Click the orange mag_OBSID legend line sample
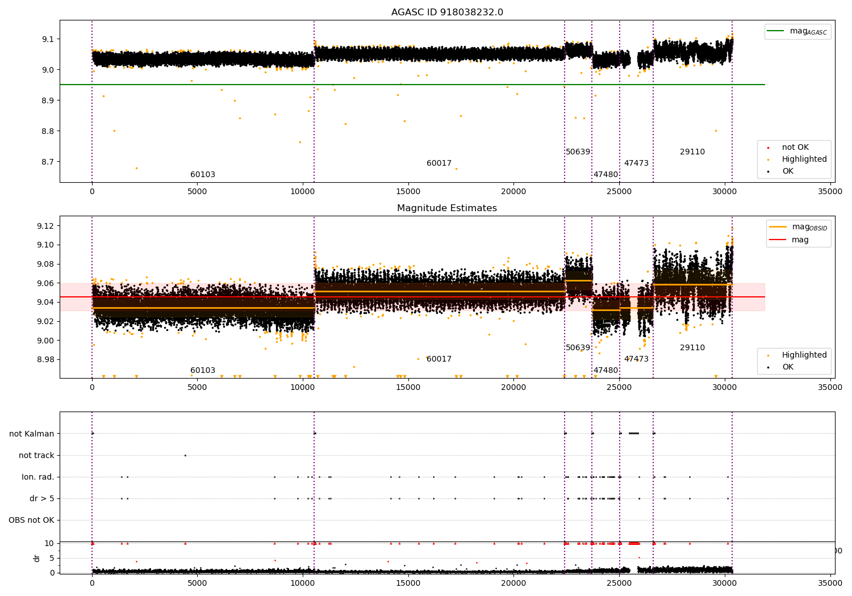The image size is (852, 596). (x=778, y=227)
